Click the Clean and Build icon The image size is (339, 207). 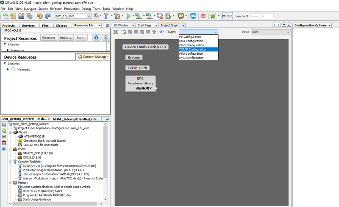click(117, 16)
